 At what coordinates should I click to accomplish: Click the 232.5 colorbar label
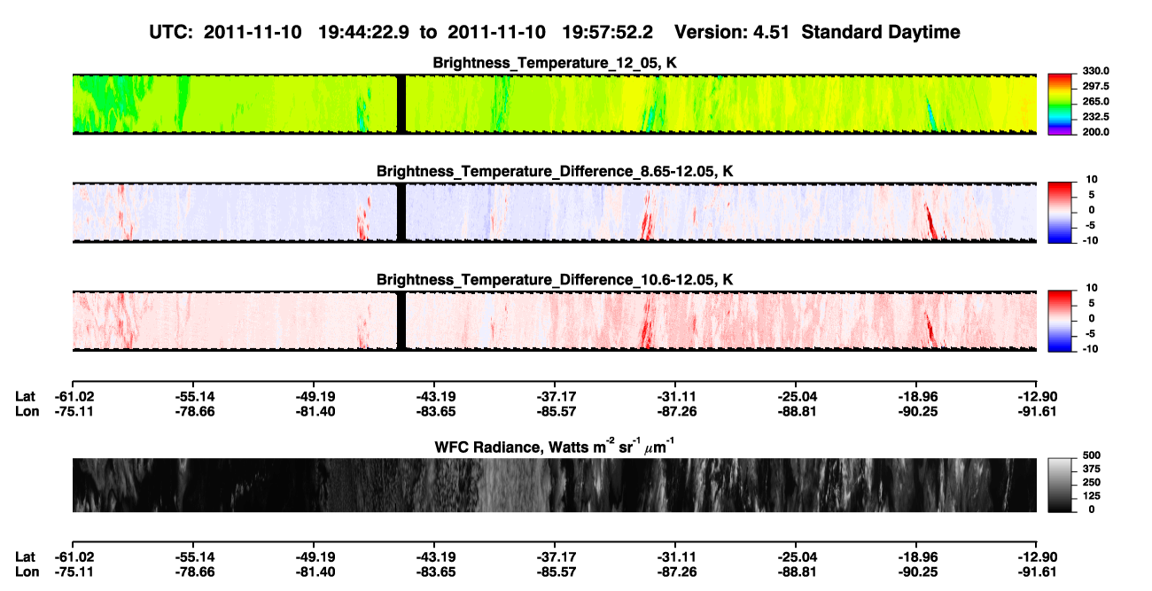pyautogui.click(x=1095, y=117)
